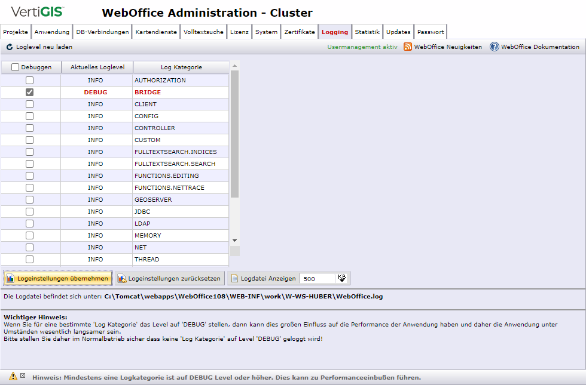586x385 pixels.
Task: Open the Passwort tab
Action: 431,32
